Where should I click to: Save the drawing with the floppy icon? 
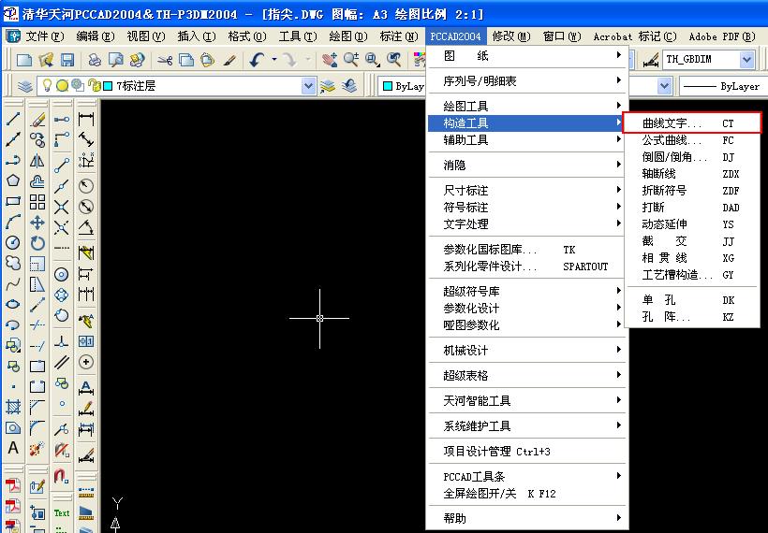tap(66, 60)
